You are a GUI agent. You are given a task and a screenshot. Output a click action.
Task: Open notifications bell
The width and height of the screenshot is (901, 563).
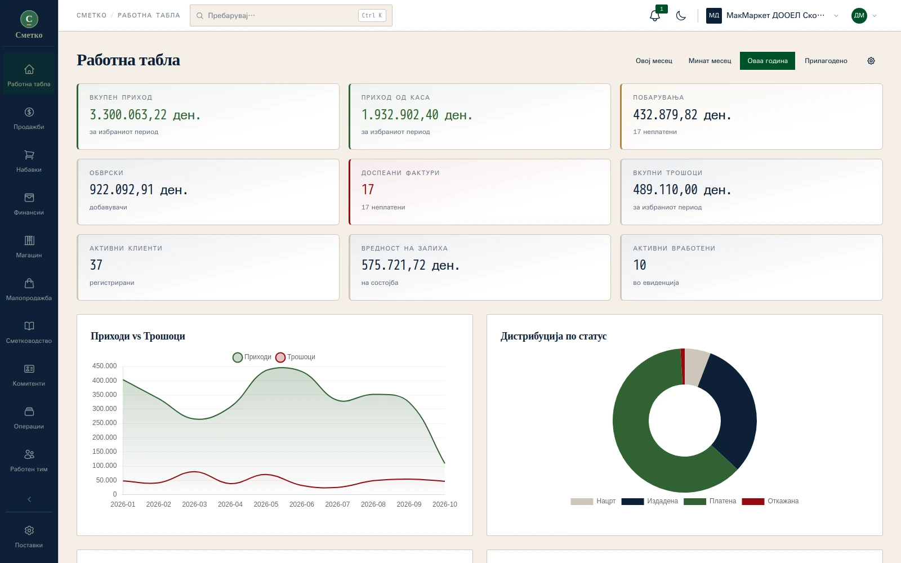(654, 16)
